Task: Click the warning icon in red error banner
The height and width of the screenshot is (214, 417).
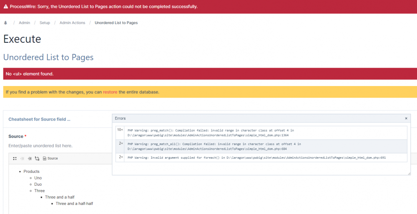Action: click(5, 6)
